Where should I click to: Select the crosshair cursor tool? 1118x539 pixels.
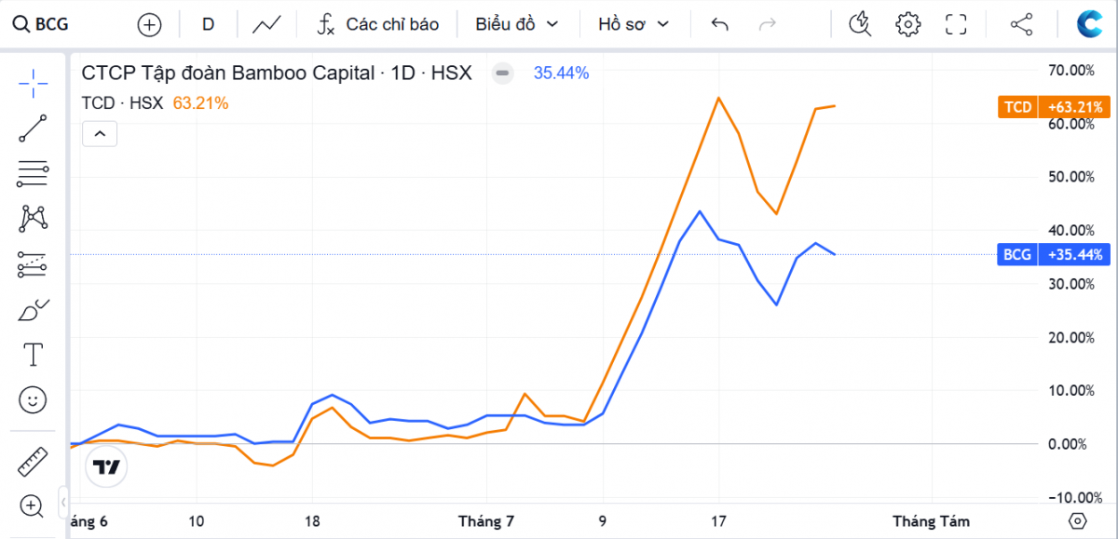click(33, 84)
